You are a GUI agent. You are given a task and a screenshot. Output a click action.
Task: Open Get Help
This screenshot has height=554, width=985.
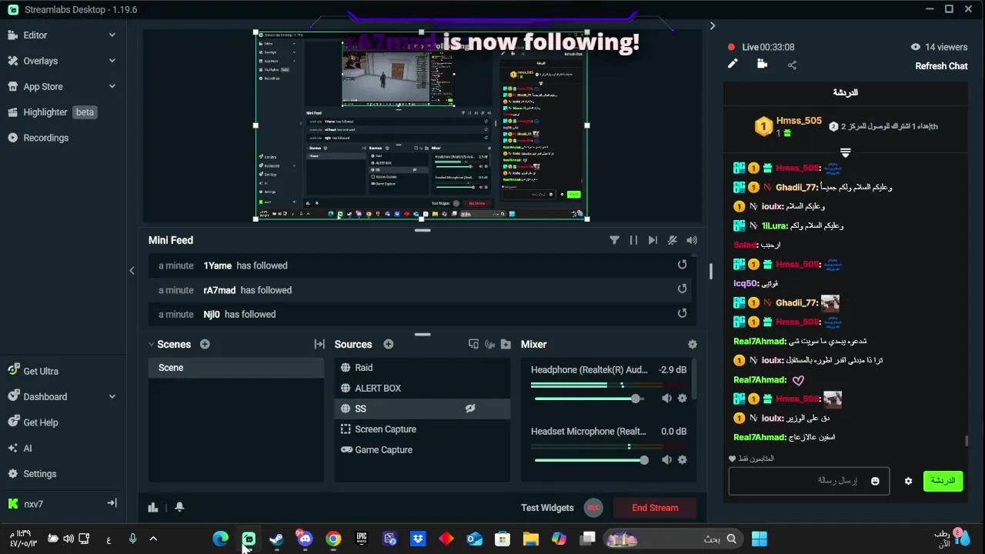click(33, 422)
